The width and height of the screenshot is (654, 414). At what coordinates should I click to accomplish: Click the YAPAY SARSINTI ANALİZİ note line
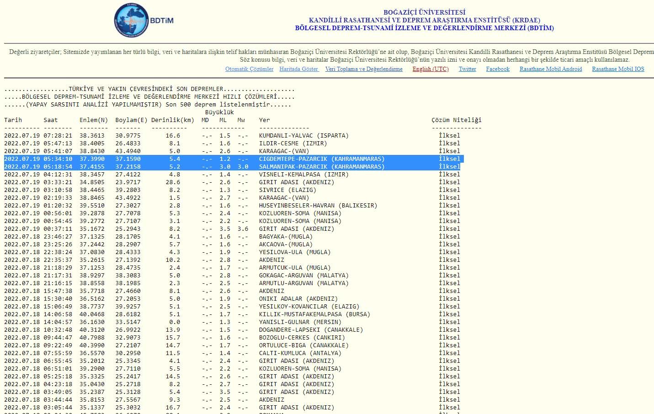pos(148,105)
